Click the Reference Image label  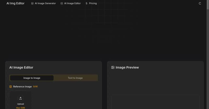point(22,87)
